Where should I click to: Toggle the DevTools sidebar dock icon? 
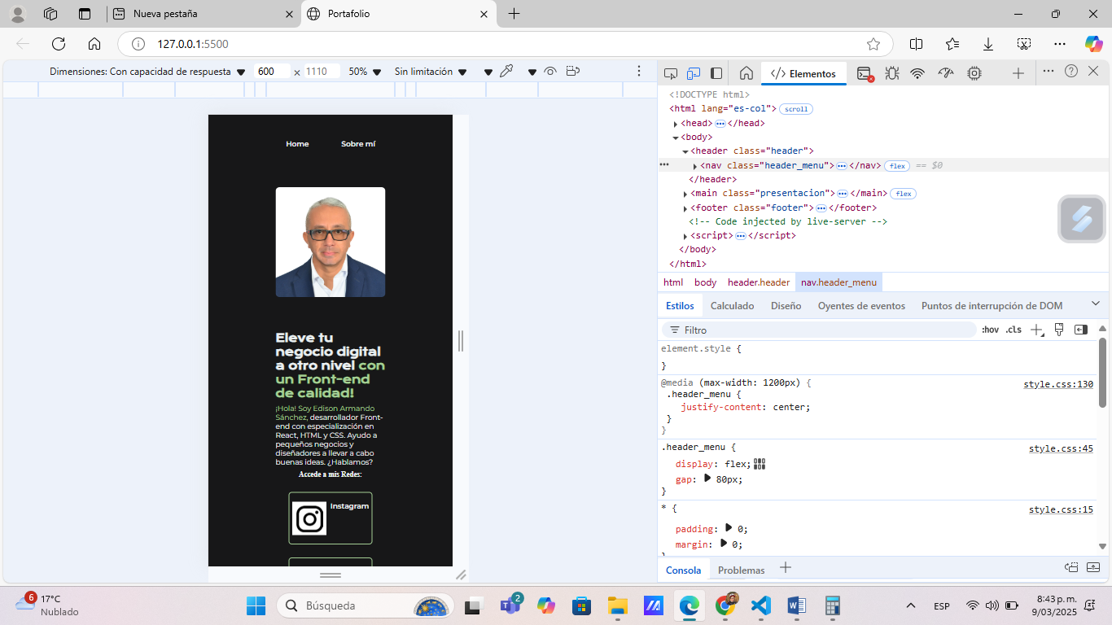click(x=716, y=73)
